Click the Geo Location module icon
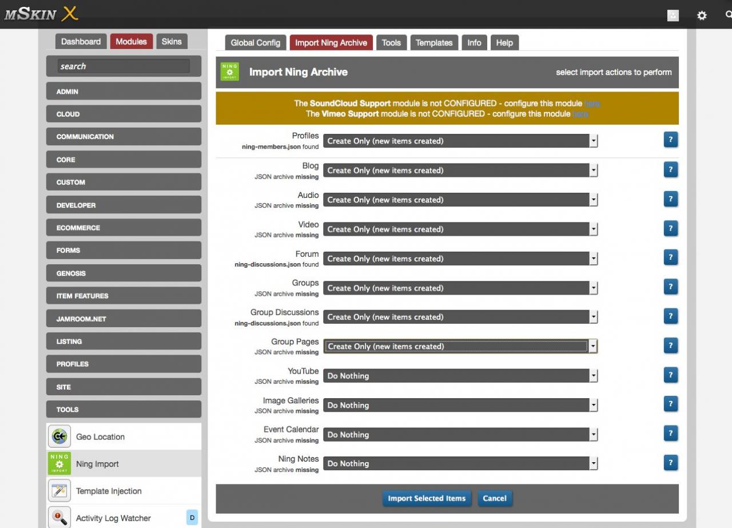Image resolution: width=732 pixels, height=528 pixels. click(59, 436)
